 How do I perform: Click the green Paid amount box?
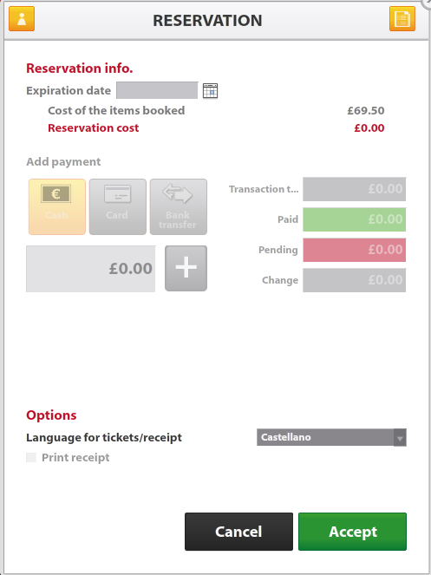(x=355, y=219)
